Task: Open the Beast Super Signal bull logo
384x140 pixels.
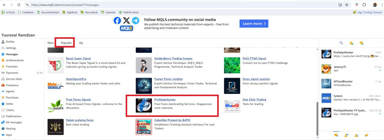Action: point(55,65)
